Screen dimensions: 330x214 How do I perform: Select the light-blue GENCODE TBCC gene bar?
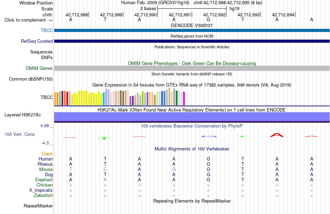click(x=192, y=30)
